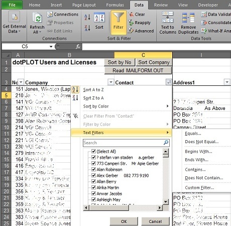Uncheck the Ashleigh May checkbox
The width and height of the screenshot is (231, 226).
[x=93, y=199]
